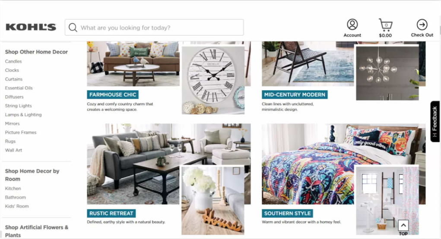Screen dimensions: 441x239
Task: Click the search magnifier icon
Action: click(x=73, y=28)
